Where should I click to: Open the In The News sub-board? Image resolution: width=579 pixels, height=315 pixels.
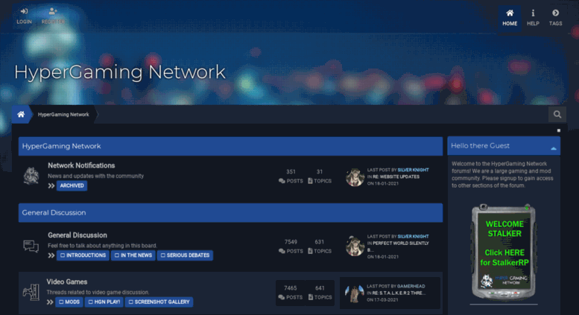tap(133, 255)
